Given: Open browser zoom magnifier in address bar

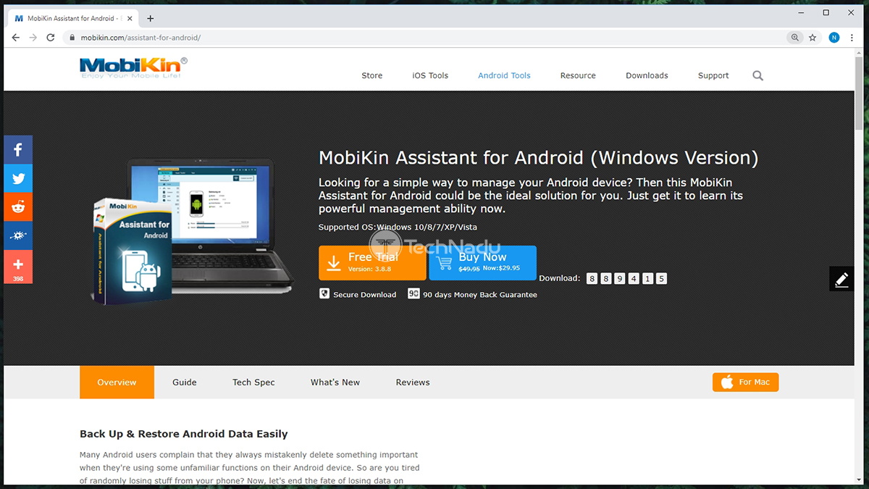Looking at the screenshot, I should coord(795,38).
